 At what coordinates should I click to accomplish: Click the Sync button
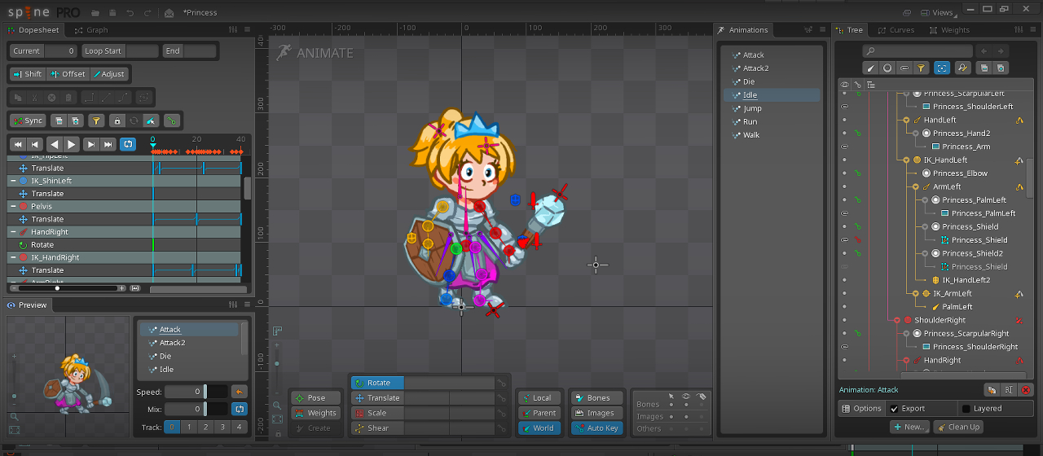pos(28,121)
